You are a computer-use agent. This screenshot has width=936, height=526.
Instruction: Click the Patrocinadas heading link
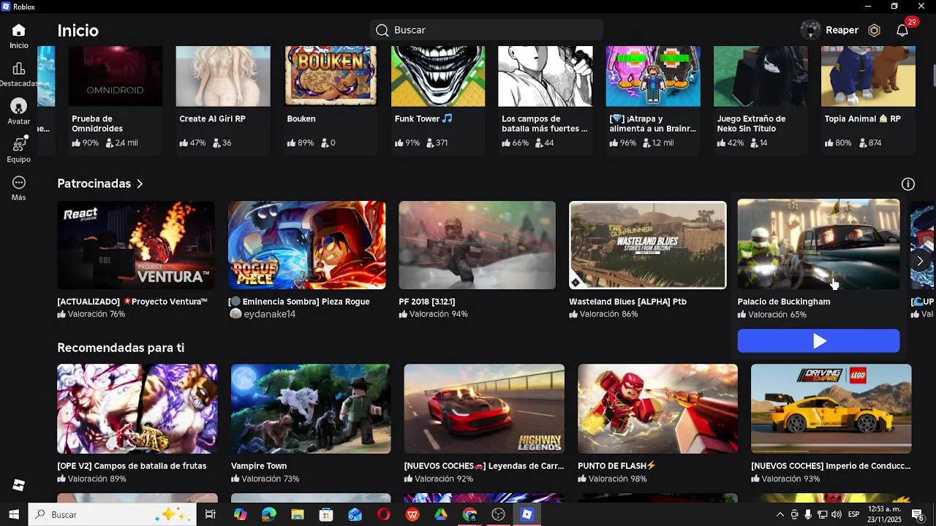[x=94, y=184]
